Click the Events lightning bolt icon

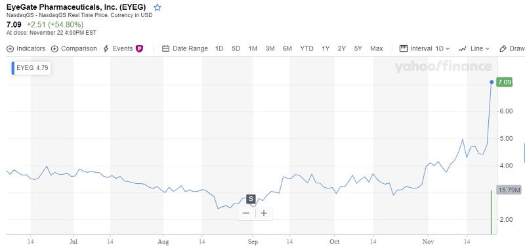(106, 48)
